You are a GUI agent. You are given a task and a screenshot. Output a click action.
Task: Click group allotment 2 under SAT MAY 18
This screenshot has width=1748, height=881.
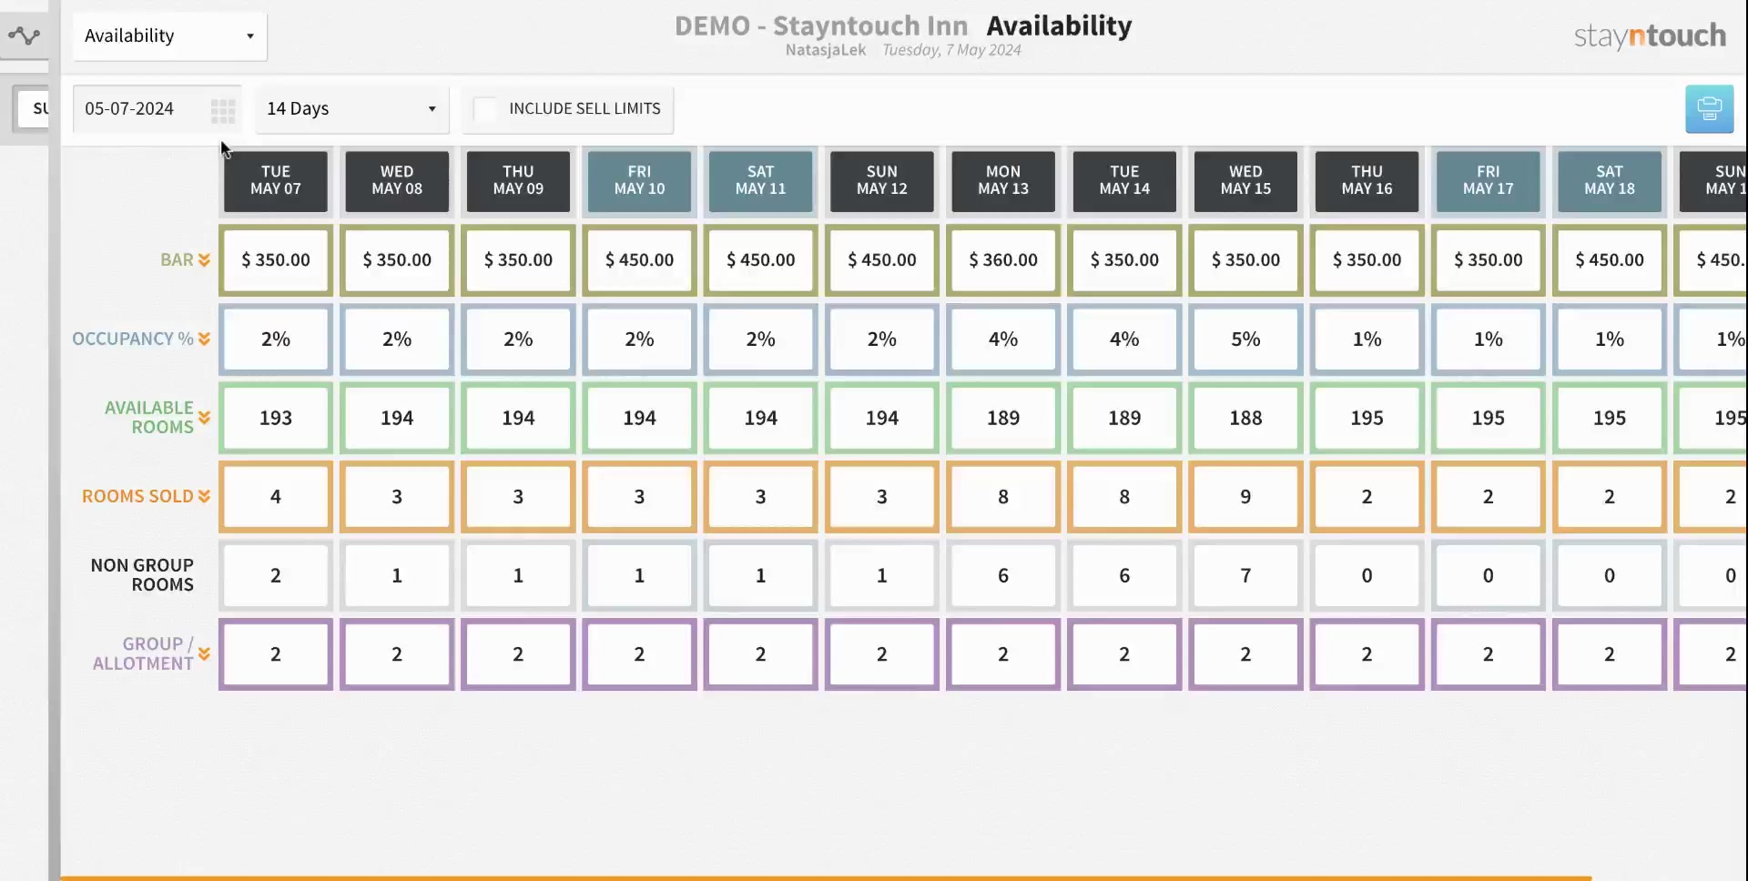point(1609,653)
